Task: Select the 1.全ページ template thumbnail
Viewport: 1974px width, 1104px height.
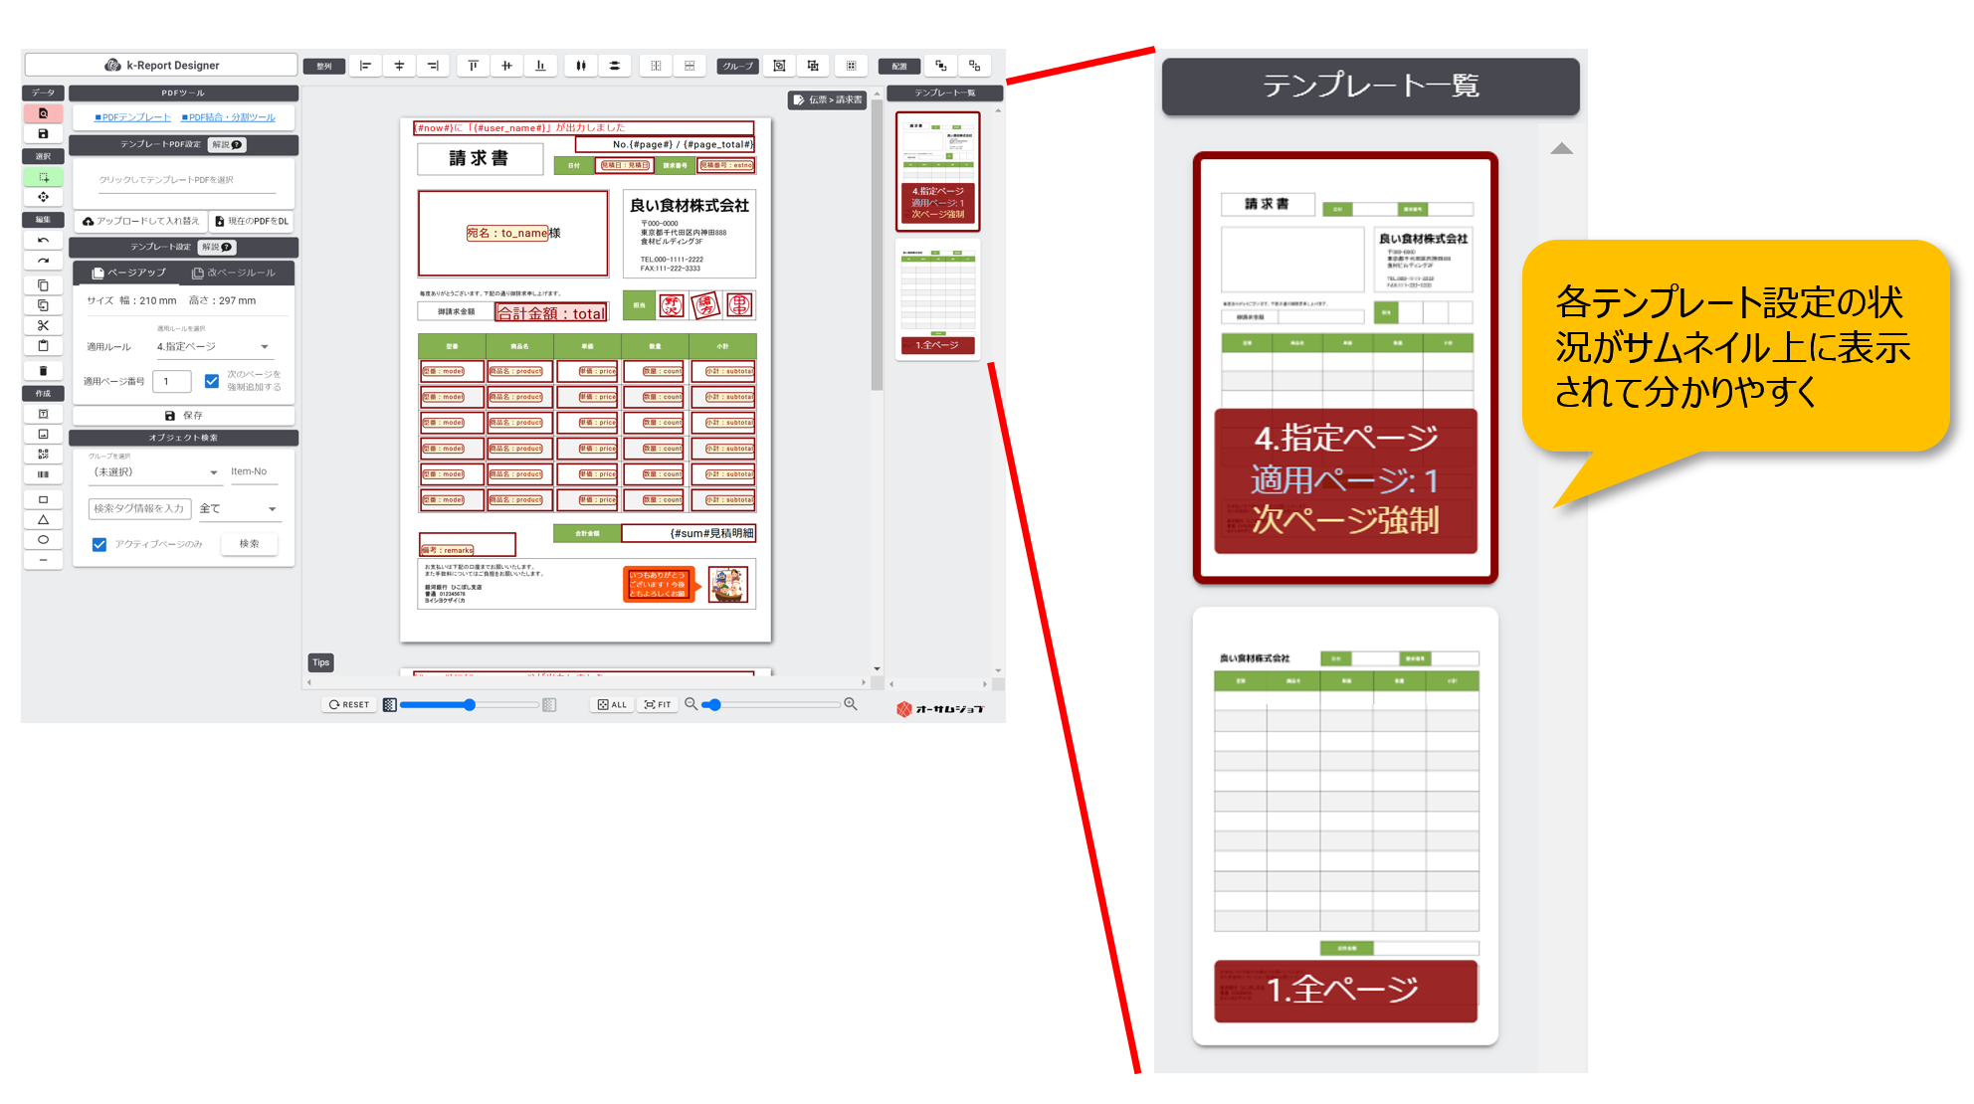Action: (937, 298)
